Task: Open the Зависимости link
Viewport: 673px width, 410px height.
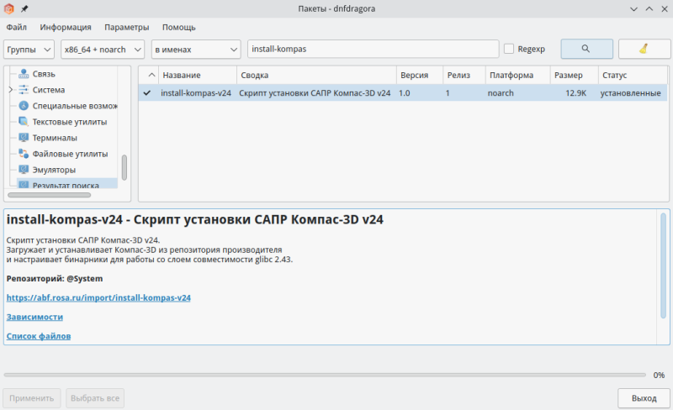Action: pos(34,317)
